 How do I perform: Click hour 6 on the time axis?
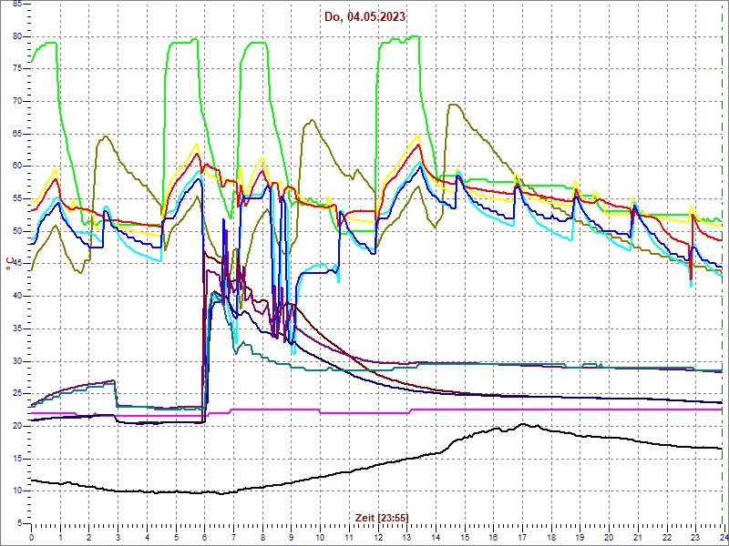204,537
